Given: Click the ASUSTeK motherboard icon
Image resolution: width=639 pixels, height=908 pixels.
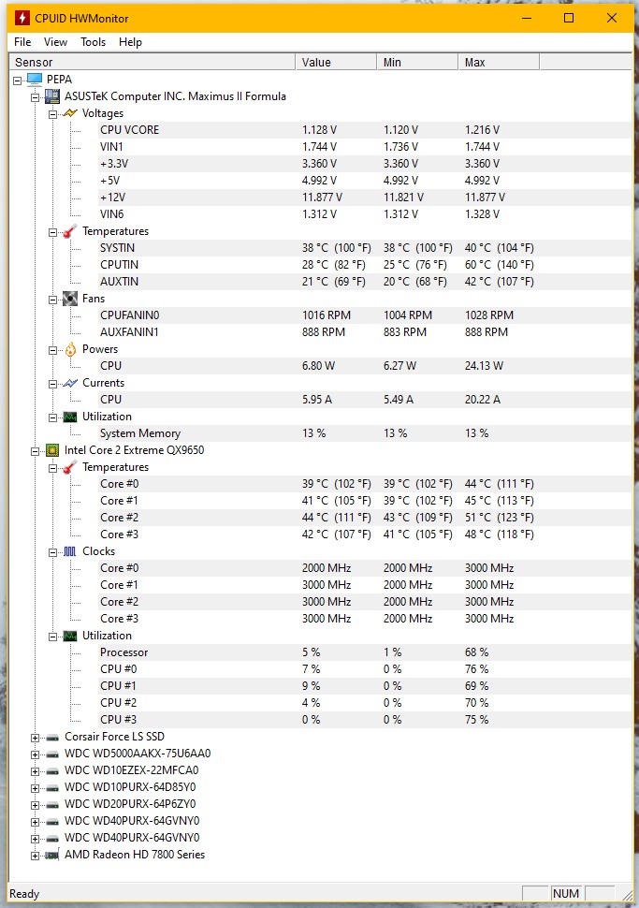Looking at the screenshot, I should tap(52, 96).
